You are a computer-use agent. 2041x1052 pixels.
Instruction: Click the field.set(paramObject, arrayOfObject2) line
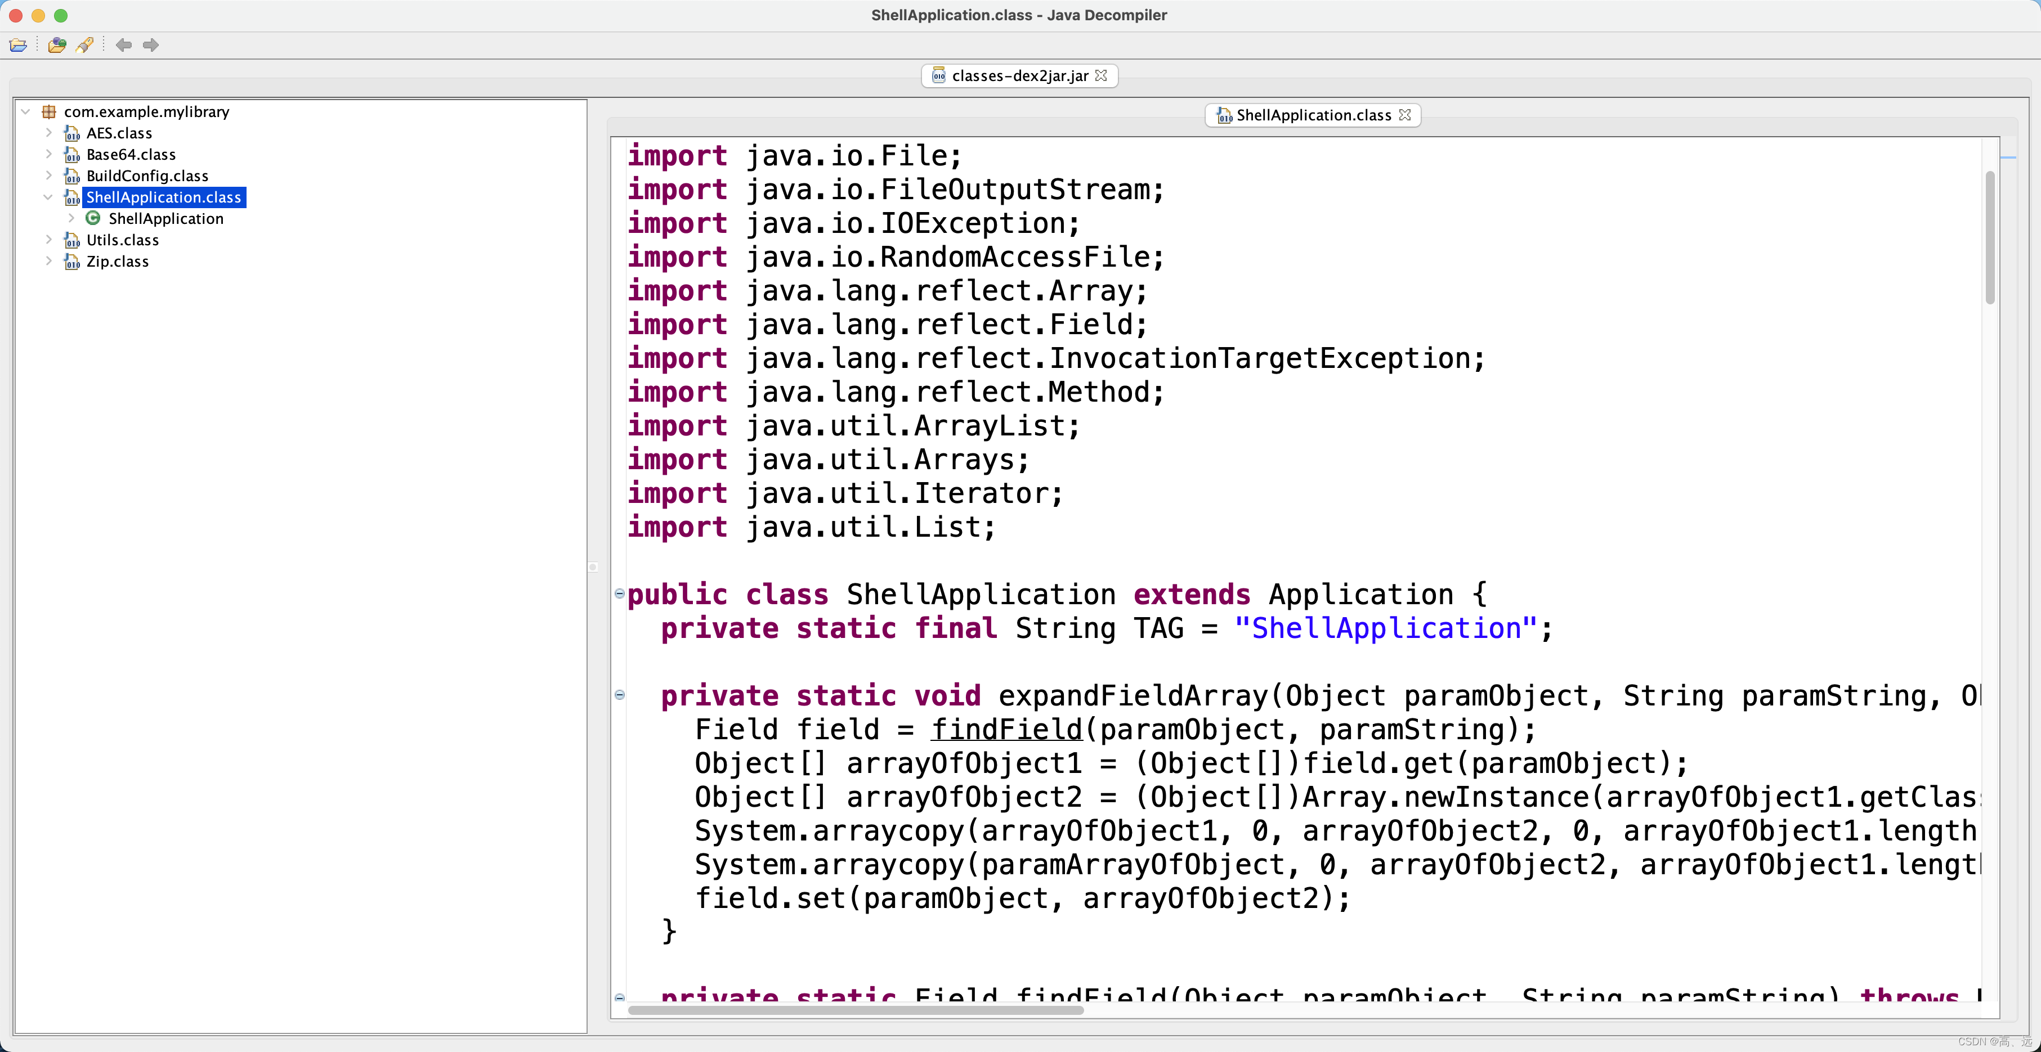point(1022,898)
